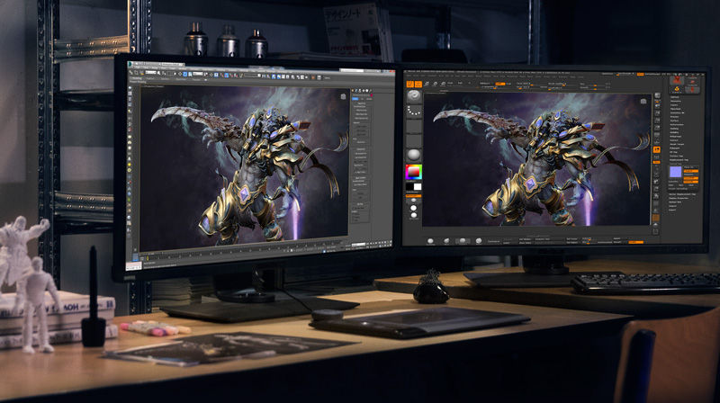Click the purple texture thumbnail in ZBrush Tool panel
Screen dimensions: 720x403
tap(676, 172)
